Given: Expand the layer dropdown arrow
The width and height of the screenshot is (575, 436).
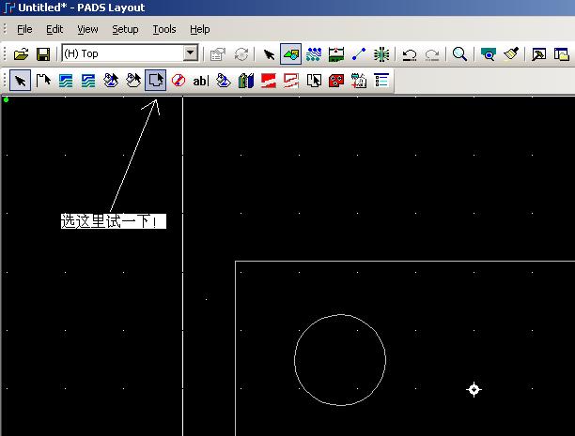Looking at the screenshot, I should tap(191, 53).
